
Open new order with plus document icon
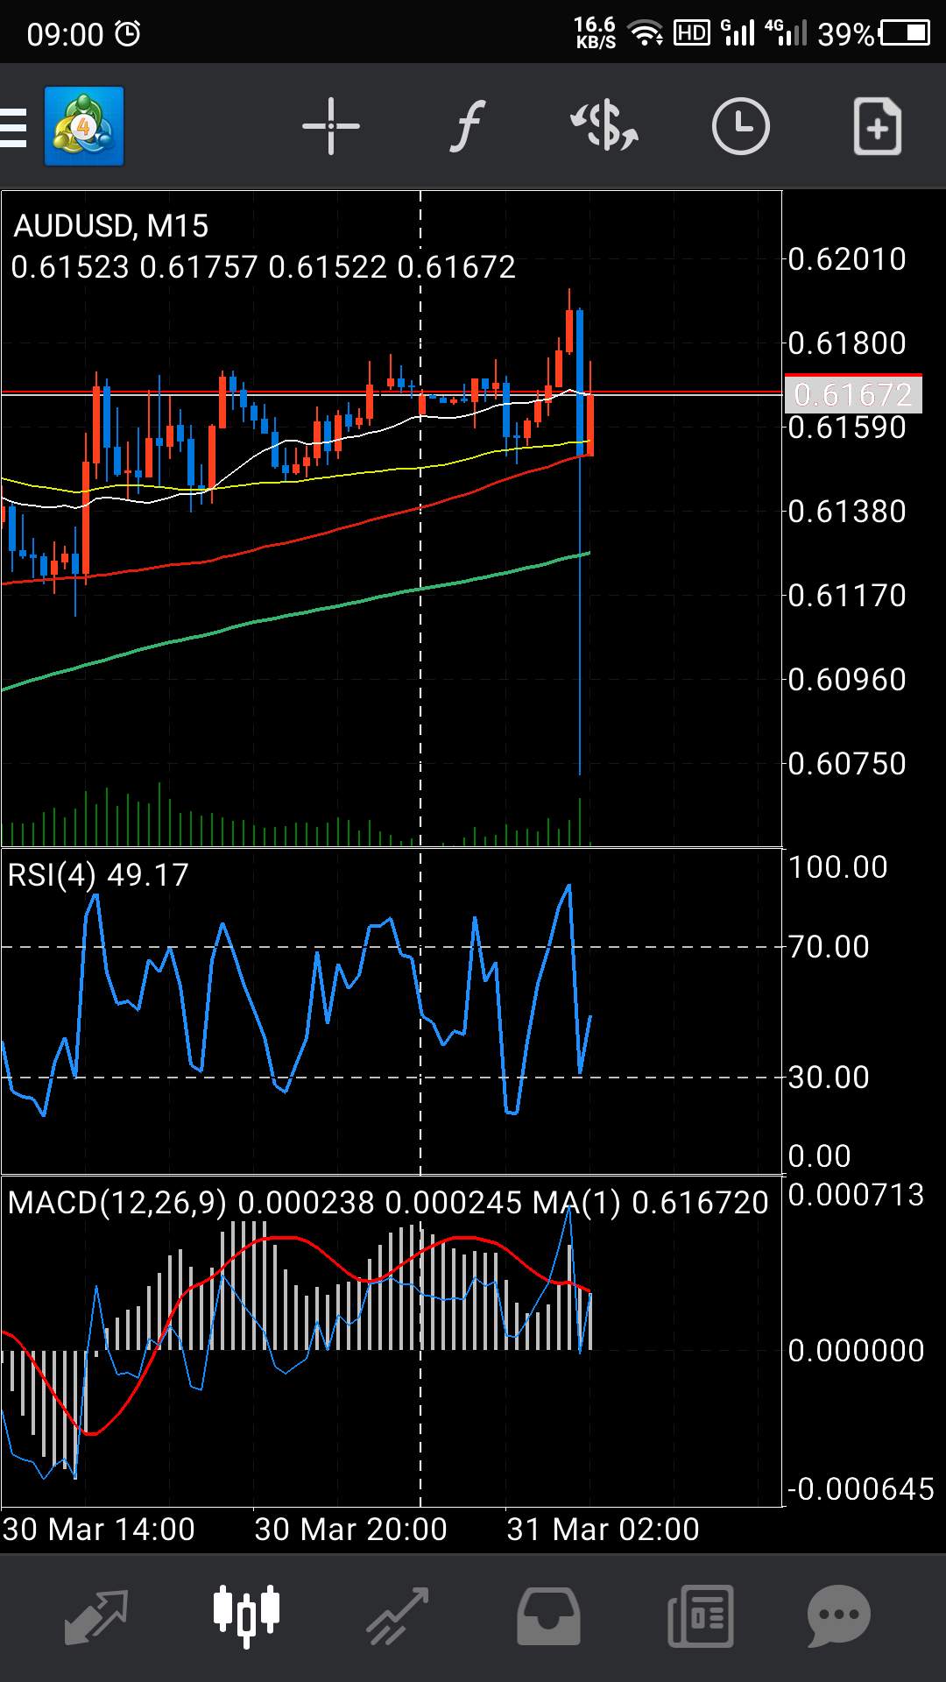[x=877, y=127]
